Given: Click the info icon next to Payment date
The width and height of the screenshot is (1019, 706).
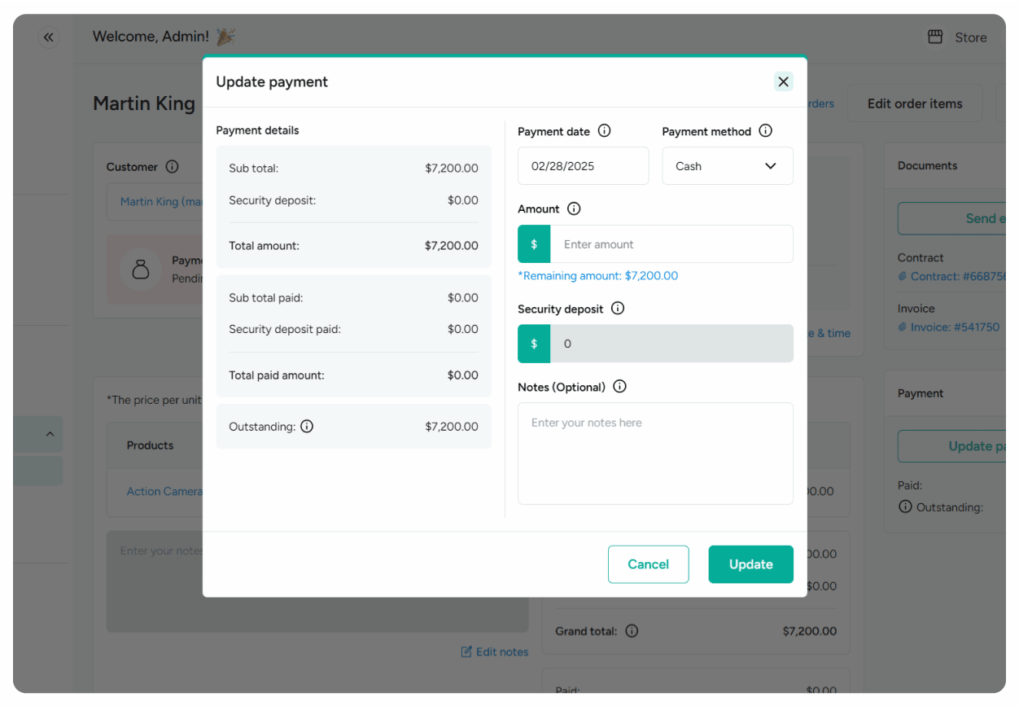Looking at the screenshot, I should coord(604,130).
